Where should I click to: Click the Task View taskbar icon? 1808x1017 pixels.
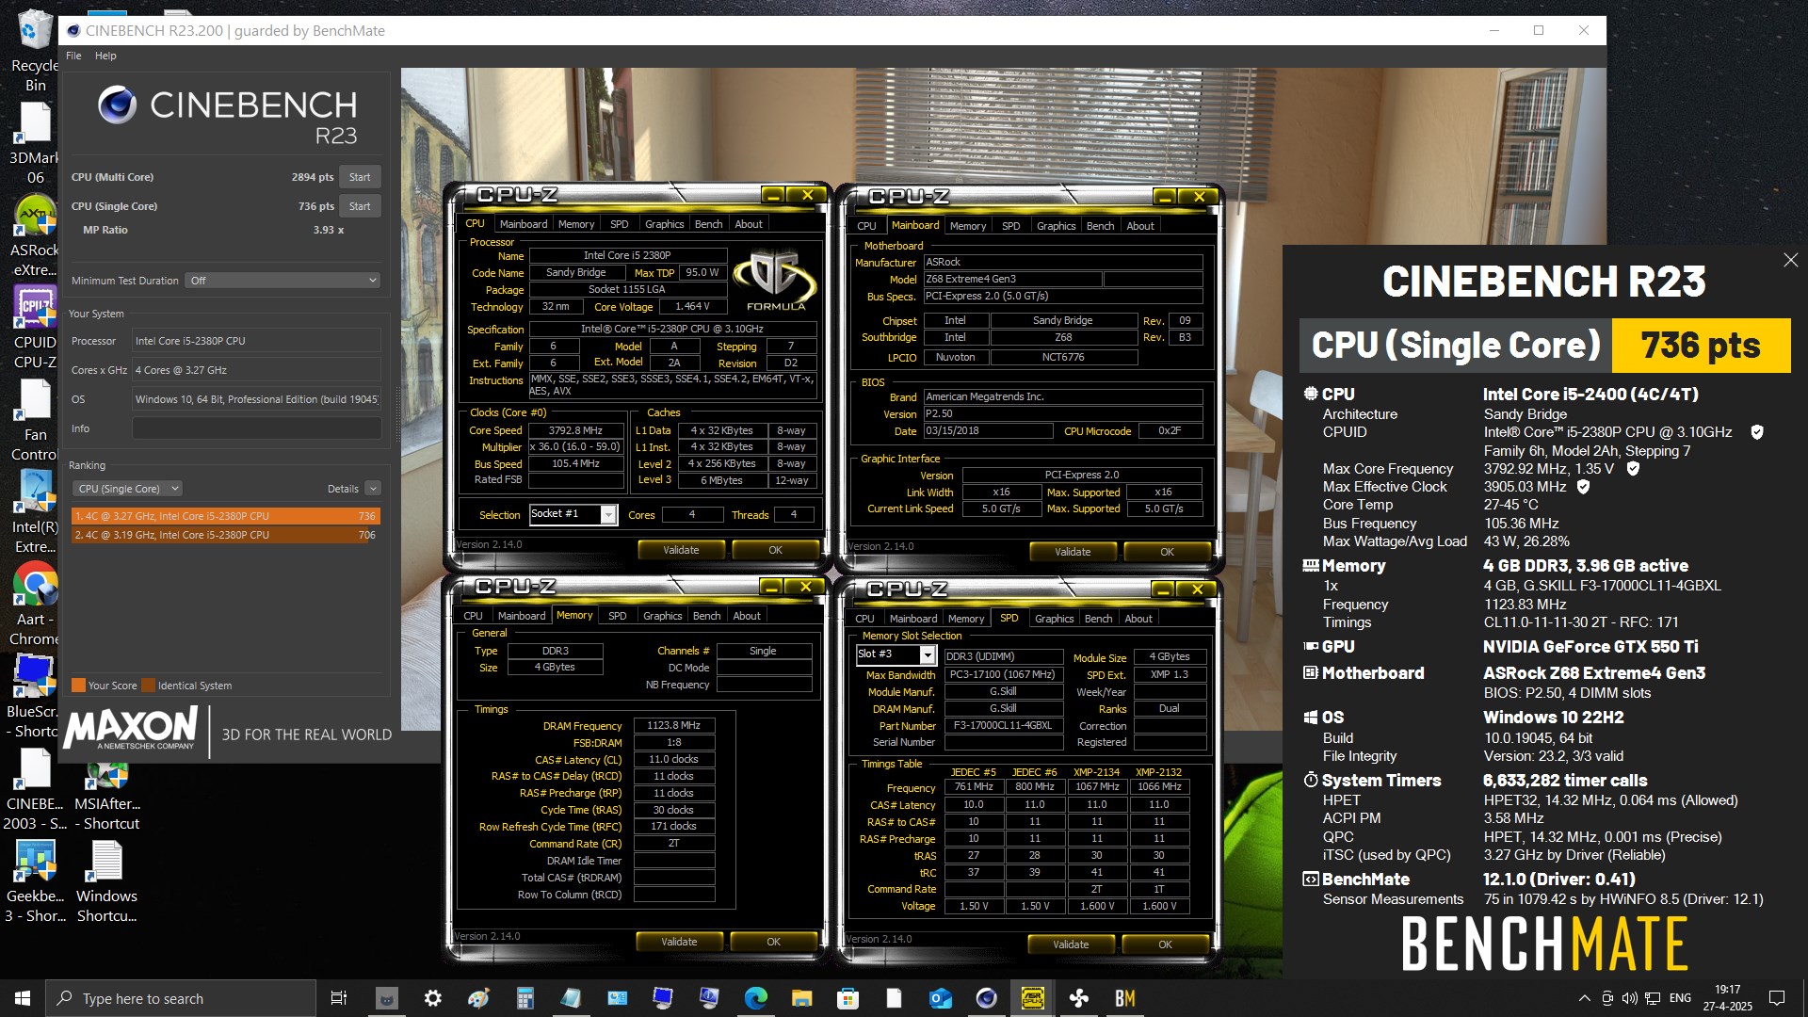[339, 998]
